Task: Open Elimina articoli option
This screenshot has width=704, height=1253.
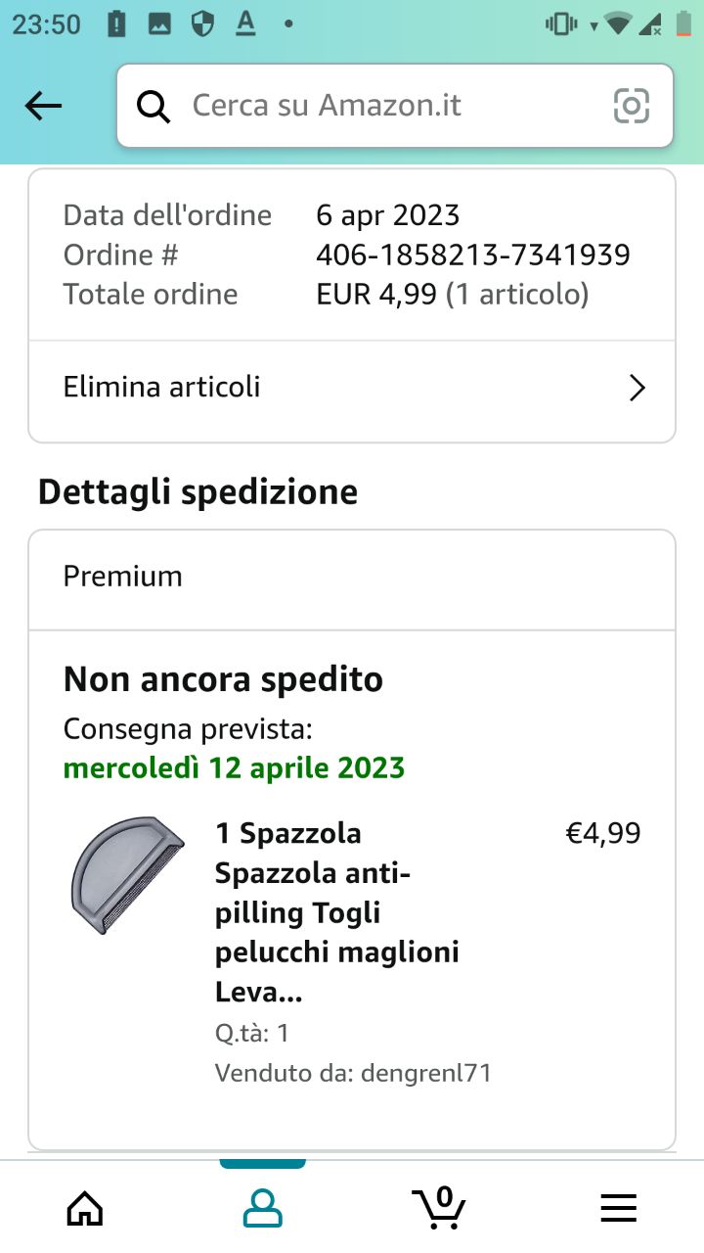Action: [x=162, y=388]
